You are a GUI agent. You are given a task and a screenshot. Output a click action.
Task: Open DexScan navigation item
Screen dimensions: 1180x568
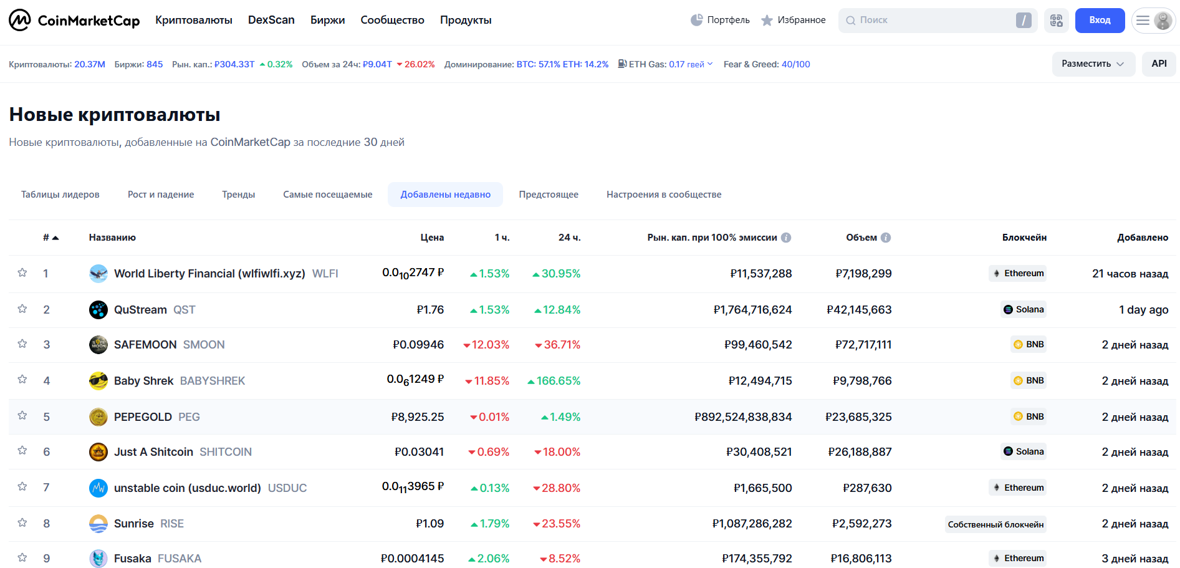[271, 20]
